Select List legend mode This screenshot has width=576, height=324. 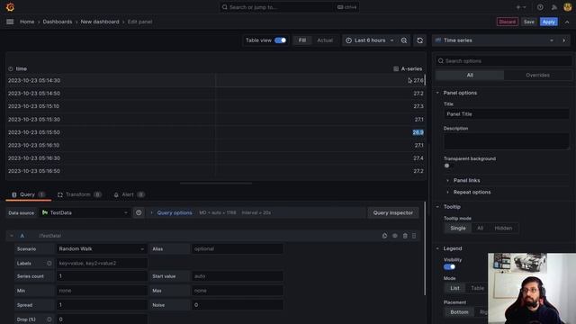(x=454, y=288)
